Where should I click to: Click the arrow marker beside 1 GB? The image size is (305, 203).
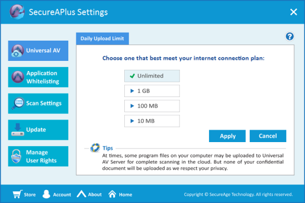pos(132,91)
